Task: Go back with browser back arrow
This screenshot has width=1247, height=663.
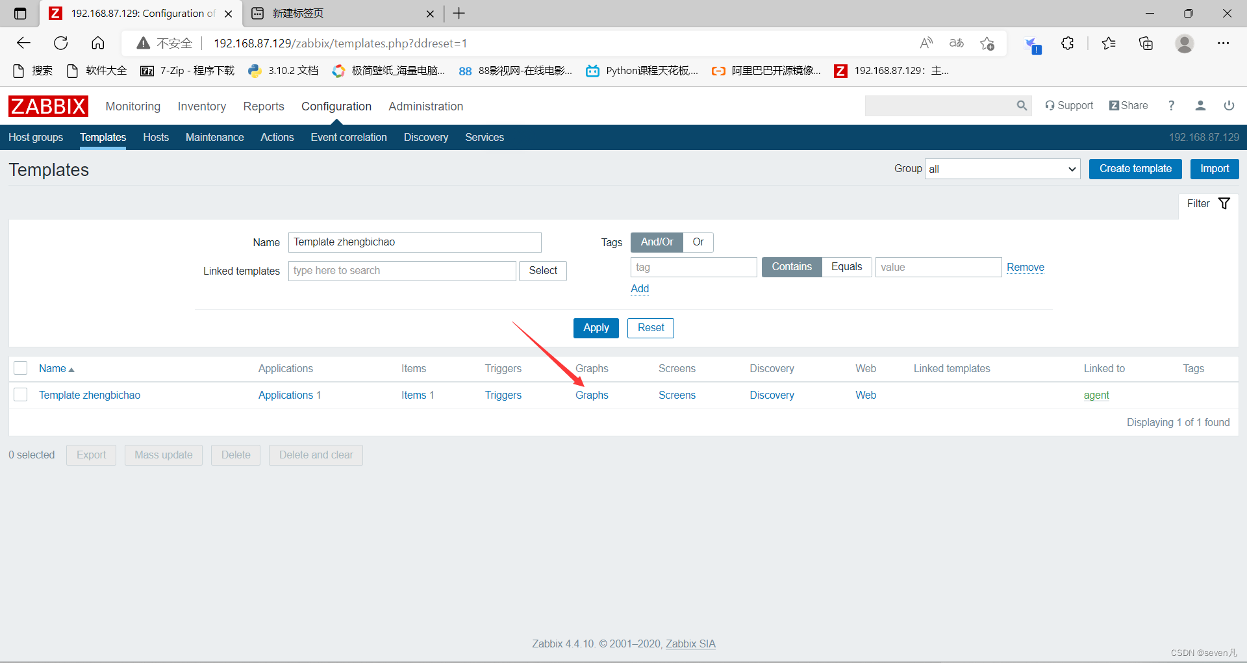Action: (x=23, y=44)
